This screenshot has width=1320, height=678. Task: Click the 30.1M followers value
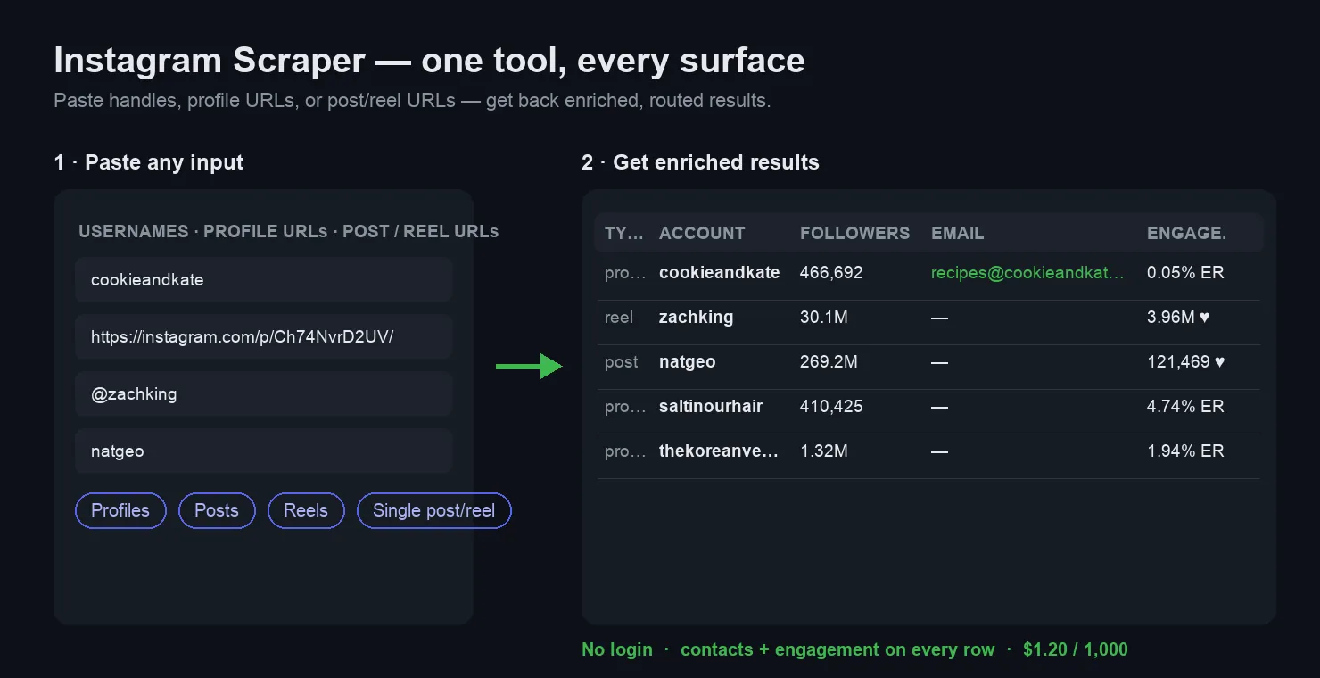[x=823, y=317]
